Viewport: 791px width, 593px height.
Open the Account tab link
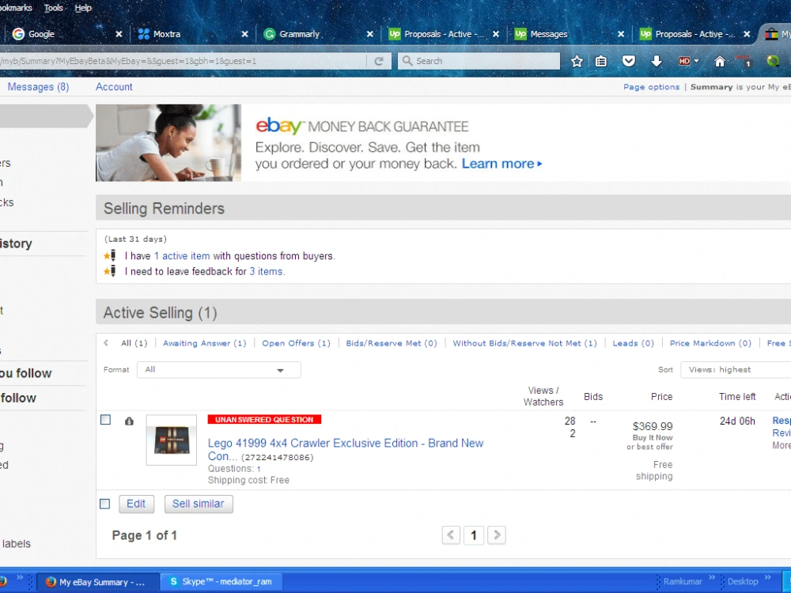[114, 87]
